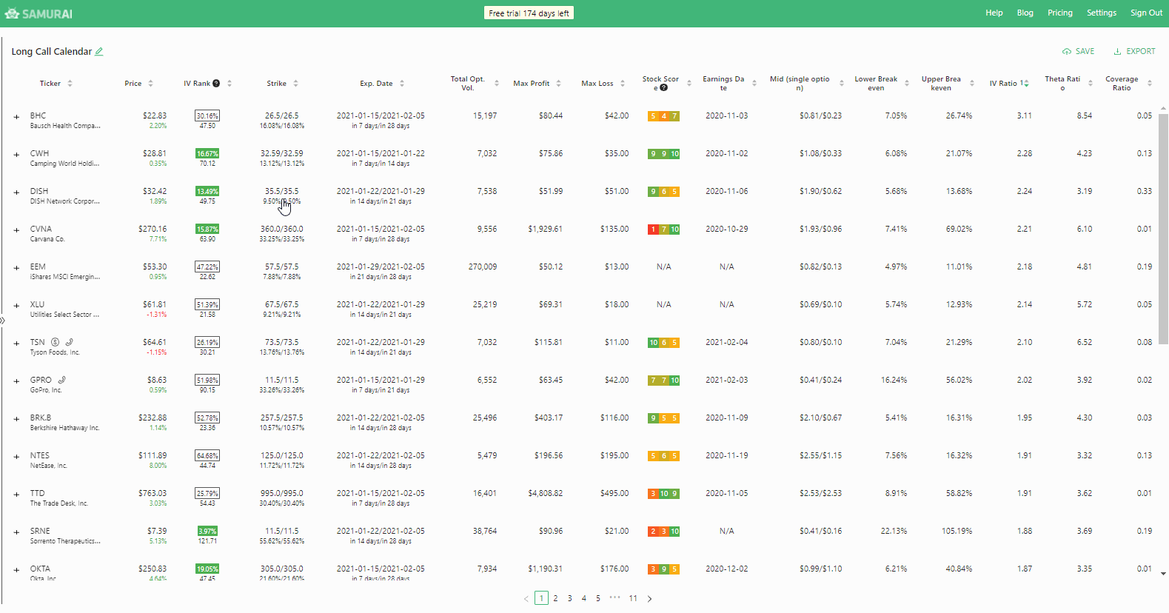
Task: Sort the table by Theta Ratio
Action: click(x=1091, y=84)
